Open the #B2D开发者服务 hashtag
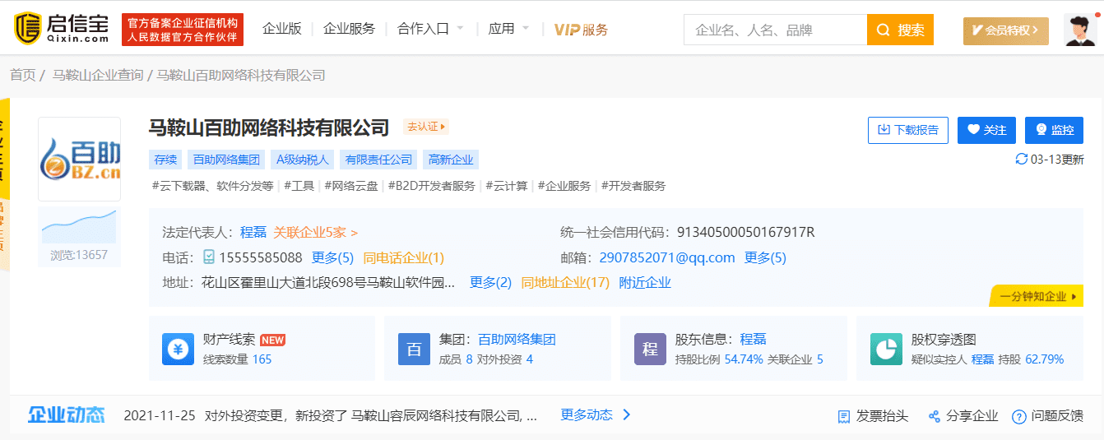1104x440 pixels. (x=432, y=186)
